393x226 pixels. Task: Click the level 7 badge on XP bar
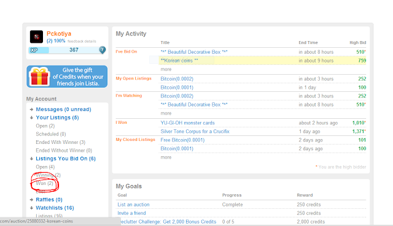click(103, 50)
